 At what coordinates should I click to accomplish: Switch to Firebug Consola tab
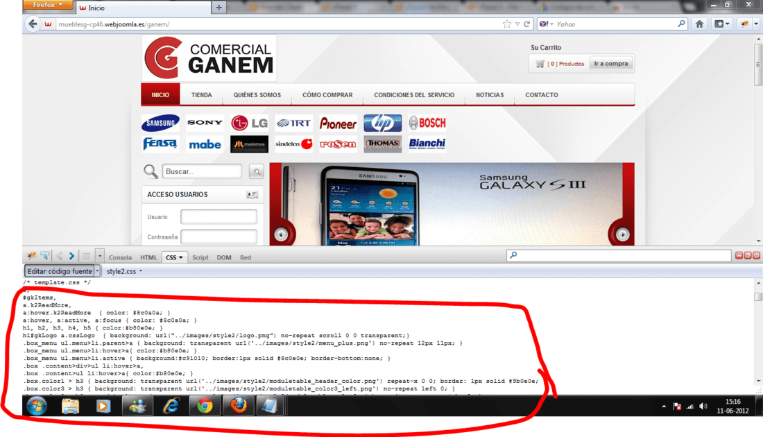(x=120, y=257)
